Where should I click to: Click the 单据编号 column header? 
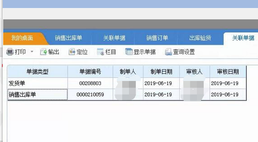90,72
